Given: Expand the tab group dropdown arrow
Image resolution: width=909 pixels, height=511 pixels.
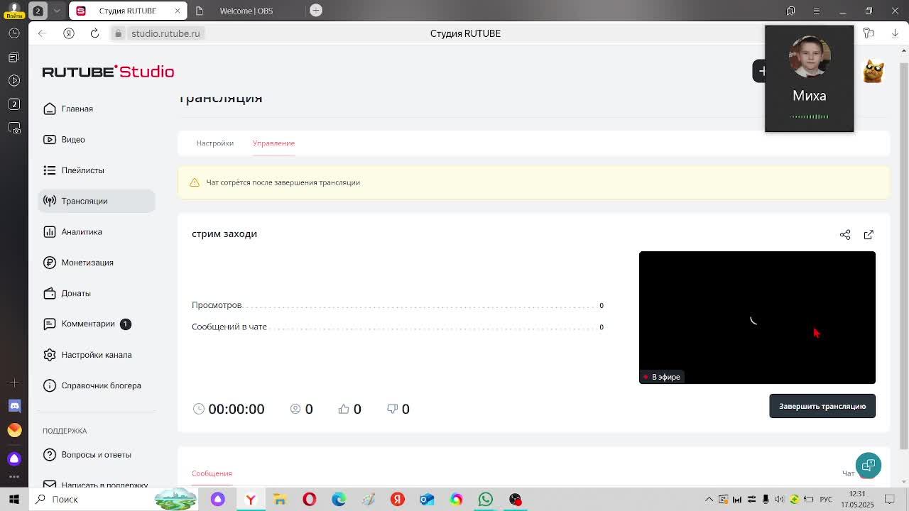Looking at the screenshot, I should click(x=56, y=10).
